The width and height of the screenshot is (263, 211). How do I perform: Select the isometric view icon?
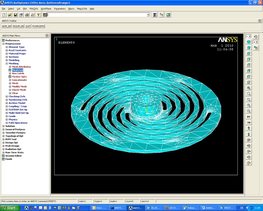(x=249, y=42)
